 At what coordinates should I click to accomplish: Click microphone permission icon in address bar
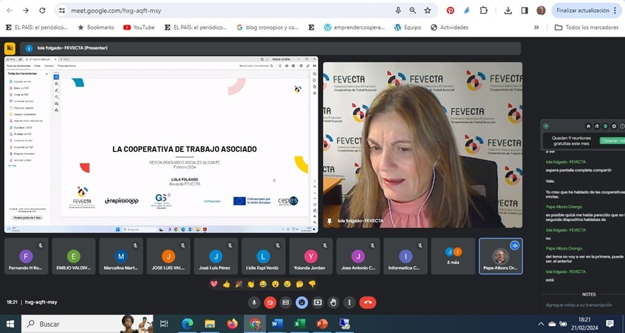tap(398, 11)
